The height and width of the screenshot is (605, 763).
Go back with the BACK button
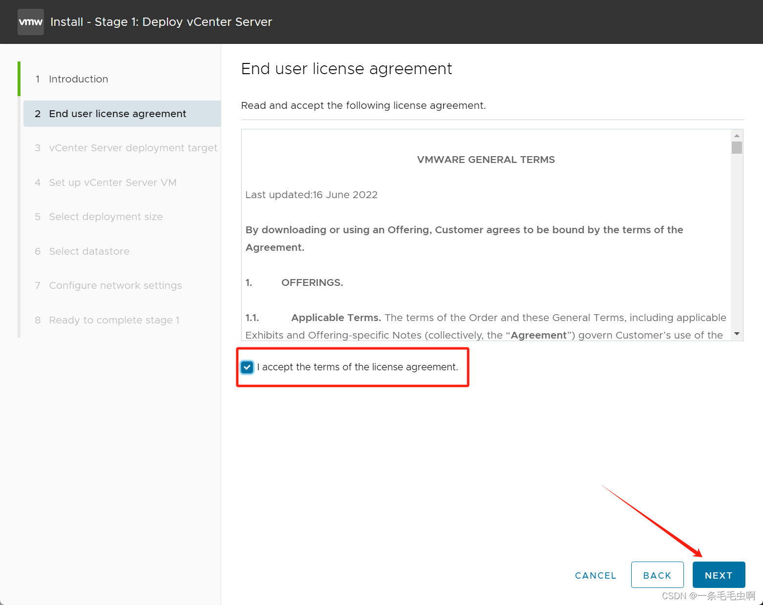pyautogui.click(x=657, y=575)
